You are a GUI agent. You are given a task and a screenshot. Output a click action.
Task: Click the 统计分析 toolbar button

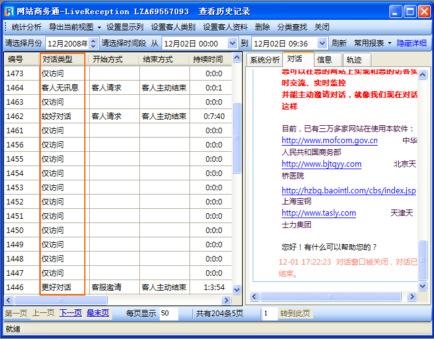[27, 27]
